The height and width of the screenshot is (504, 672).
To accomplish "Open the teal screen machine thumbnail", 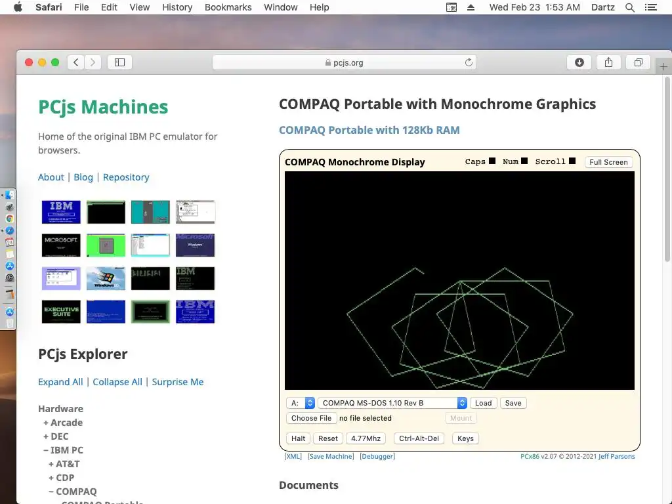I will pos(150,212).
